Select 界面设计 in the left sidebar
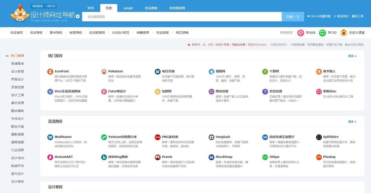The height and width of the screenshot is (193, 371). [x=18, y=79]
